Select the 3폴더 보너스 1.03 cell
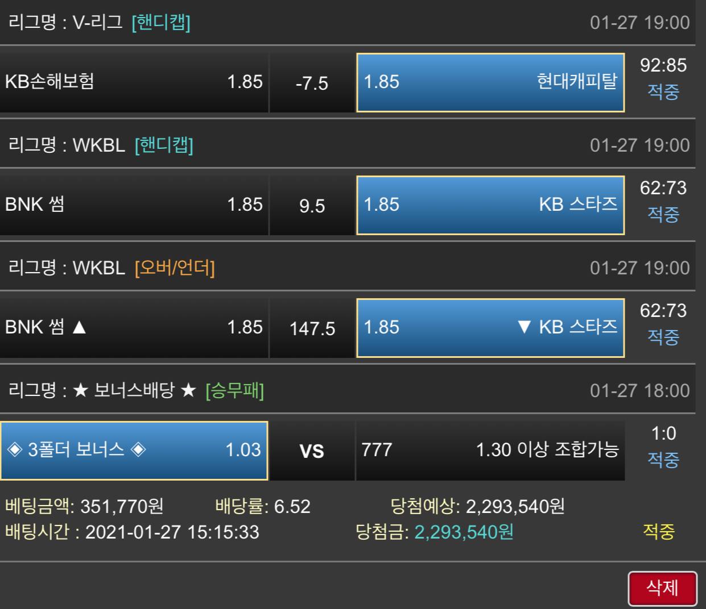 [x=134, y=451]
